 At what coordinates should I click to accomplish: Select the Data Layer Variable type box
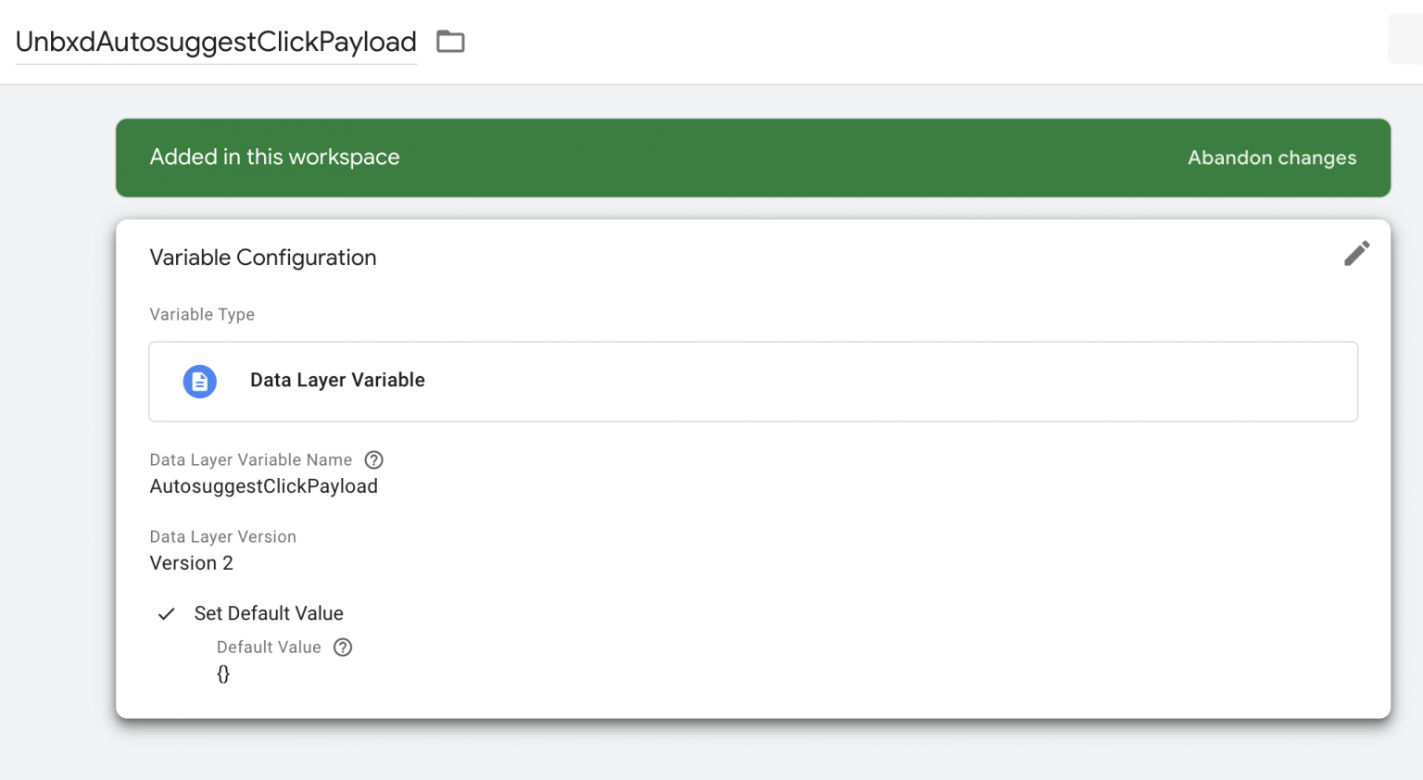(753, 382)
